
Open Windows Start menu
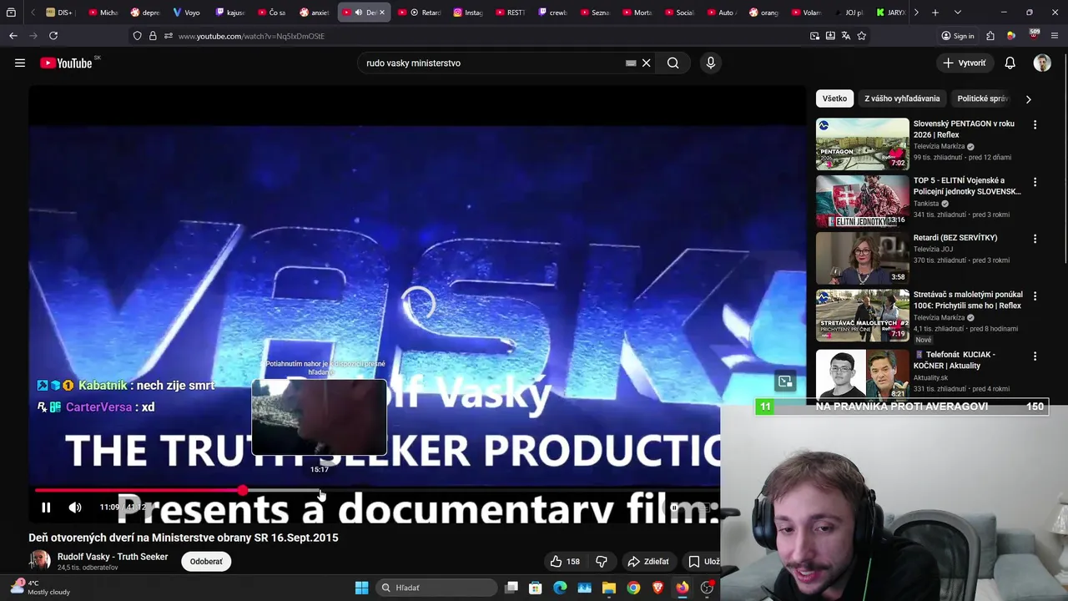tap(361, 588)
